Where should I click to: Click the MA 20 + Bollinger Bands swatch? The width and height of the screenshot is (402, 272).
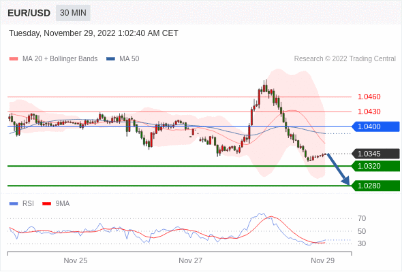pyautogui.click(x=14, y=59)
